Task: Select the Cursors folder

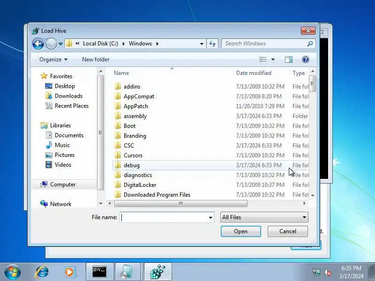Action: click(133, 155)
